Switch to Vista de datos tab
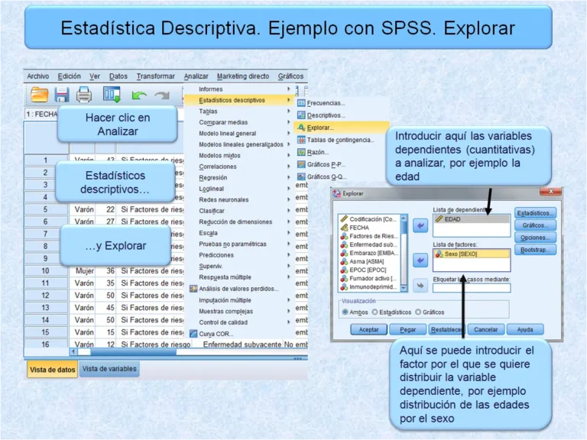This screenshot has width=587, height=440. pos(53,370)
